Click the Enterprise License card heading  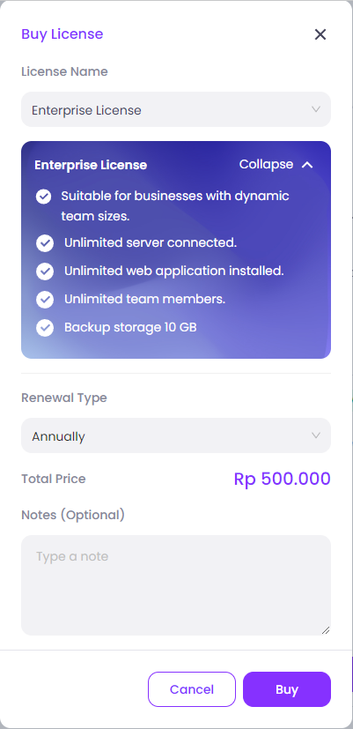point(91,165)
